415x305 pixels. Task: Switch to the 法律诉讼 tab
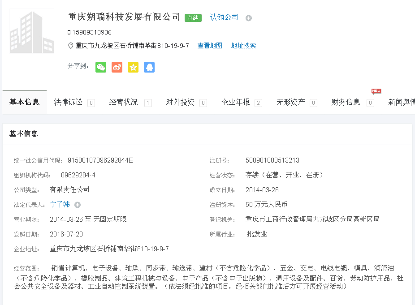pyautogui.click(x=69, y=102)
